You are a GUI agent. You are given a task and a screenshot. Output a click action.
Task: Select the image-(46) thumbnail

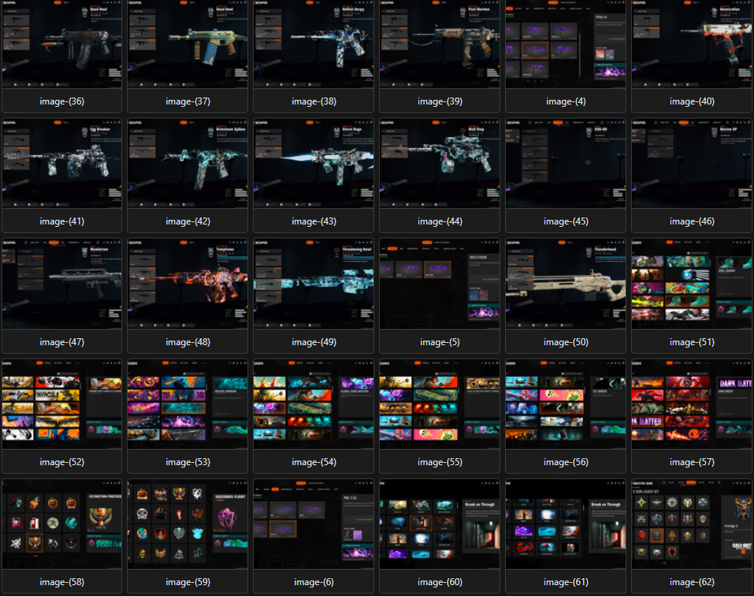click(x=691, y=163)
